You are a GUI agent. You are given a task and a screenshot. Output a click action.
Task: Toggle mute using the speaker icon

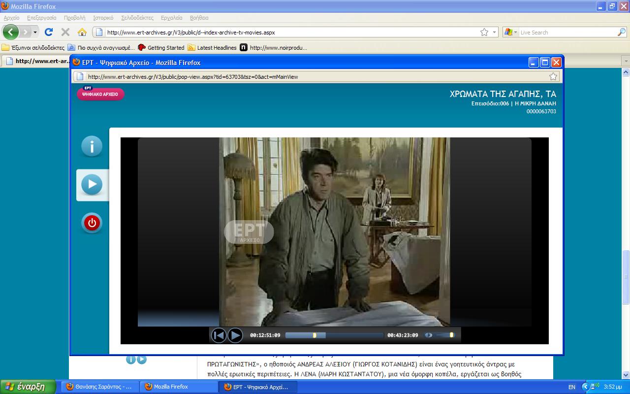tap(429, 335)
